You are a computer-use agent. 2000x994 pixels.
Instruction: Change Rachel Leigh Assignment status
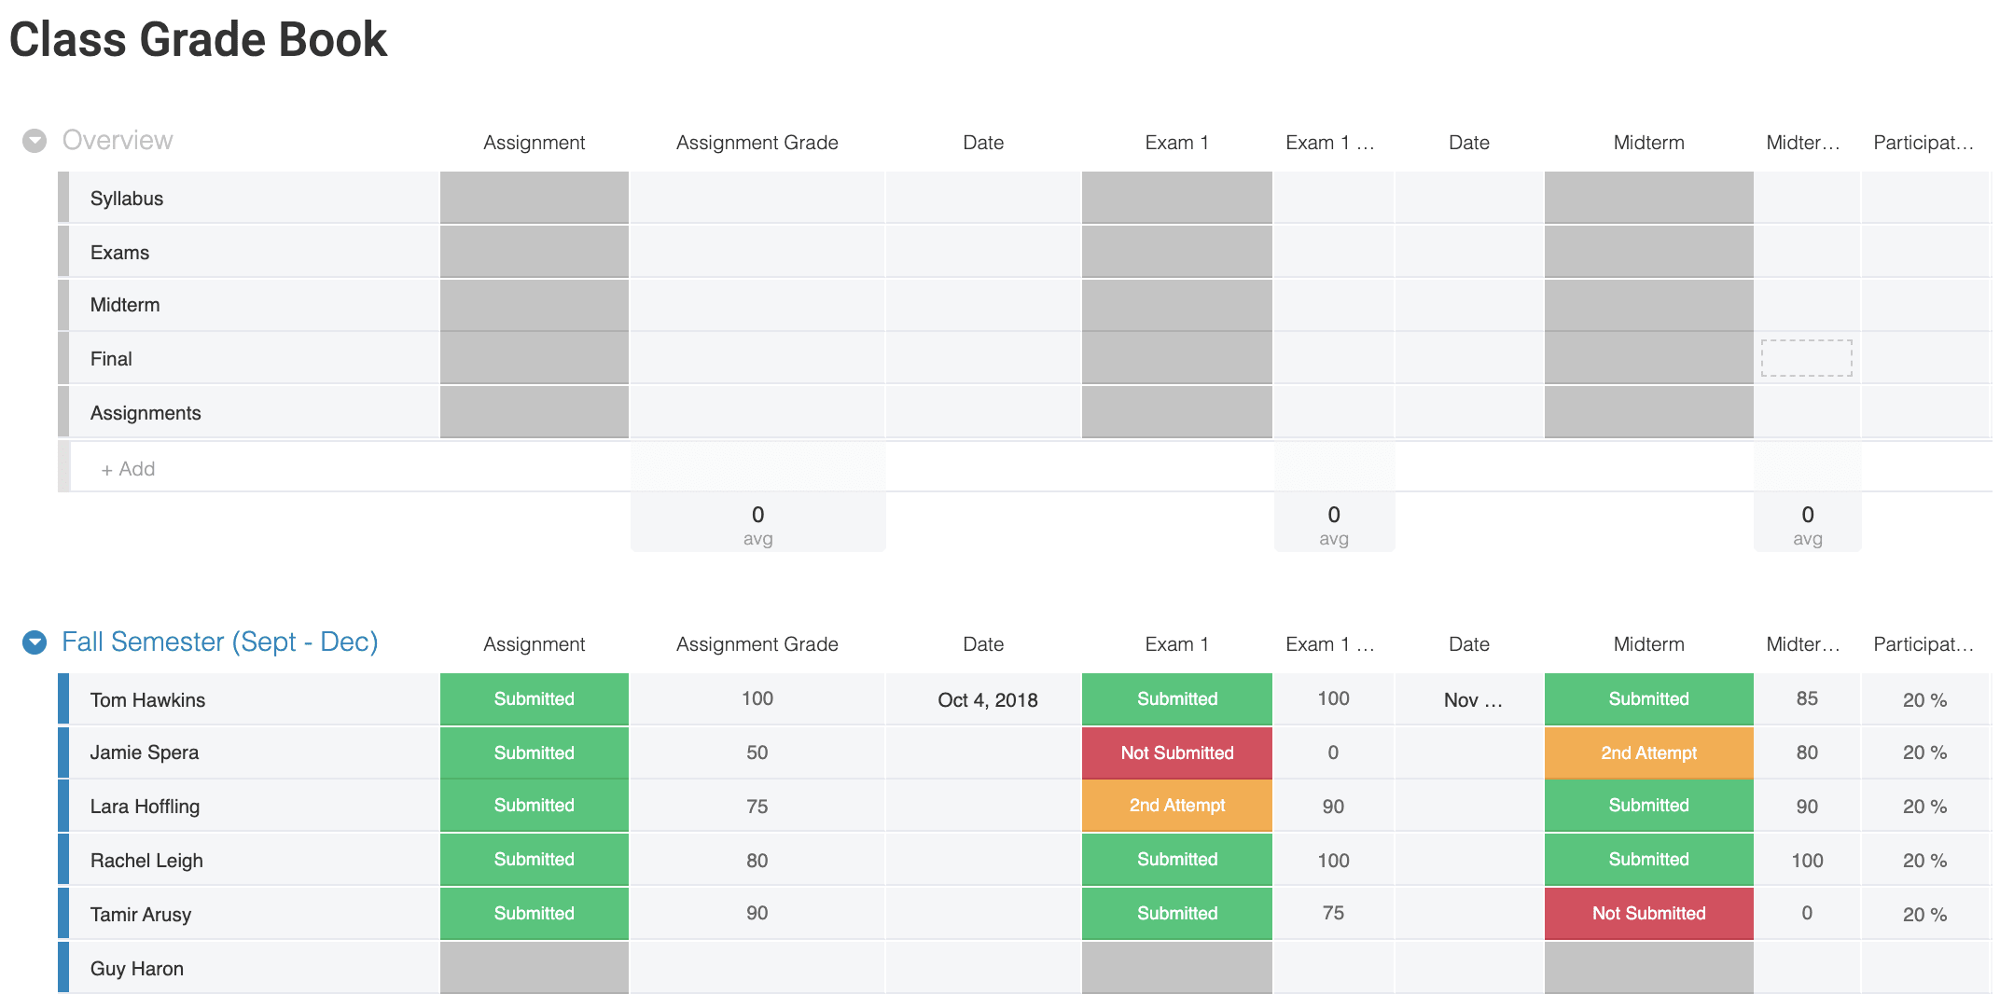tap(535, 860)
